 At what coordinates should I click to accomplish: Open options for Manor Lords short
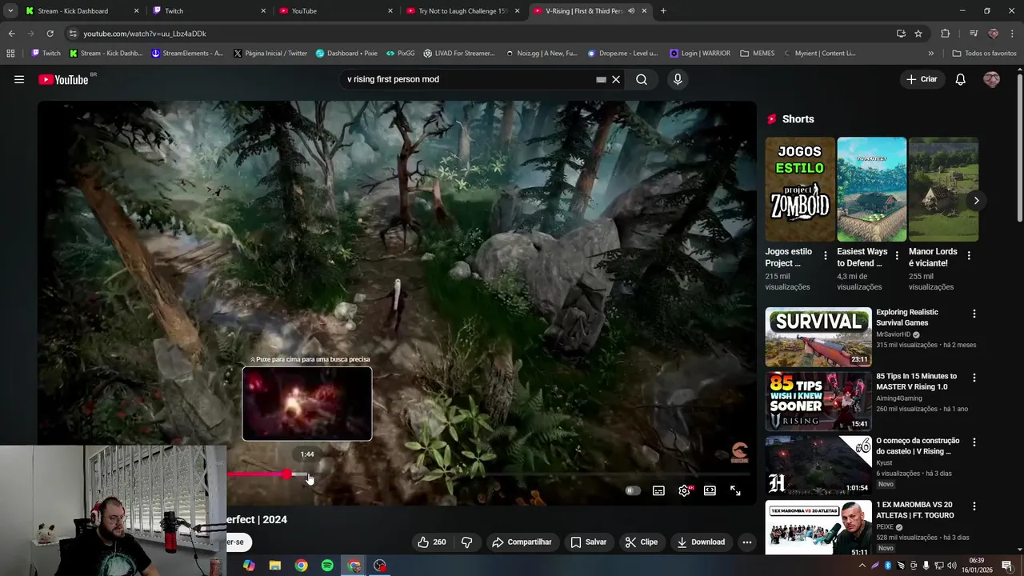(969, 256)
